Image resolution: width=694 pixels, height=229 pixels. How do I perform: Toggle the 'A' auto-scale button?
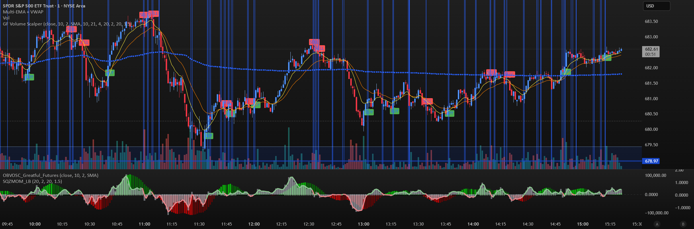657,224
